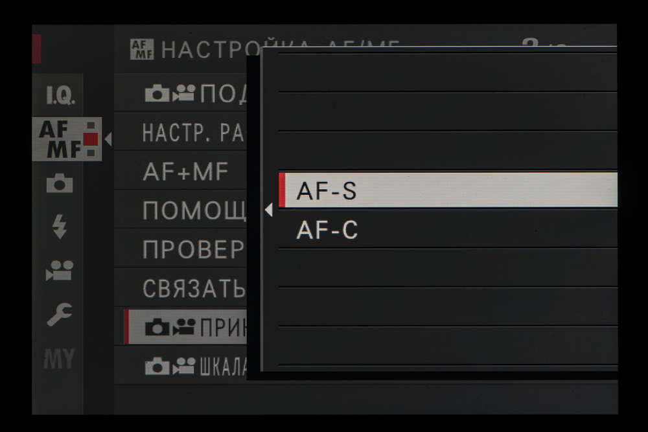Screen dimensions: 648x432
Task: Select the ШКАЛА menu row
Action: click(181, 366)
